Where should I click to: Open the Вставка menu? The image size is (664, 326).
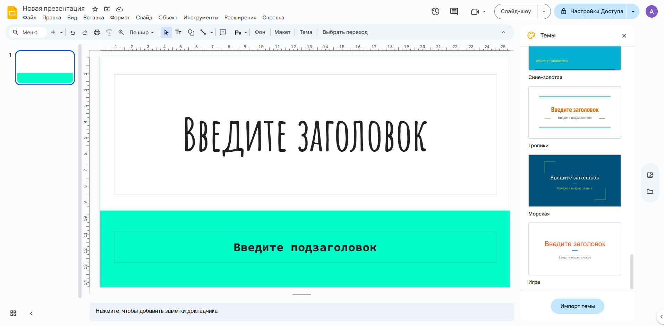(x=93, y=18)
